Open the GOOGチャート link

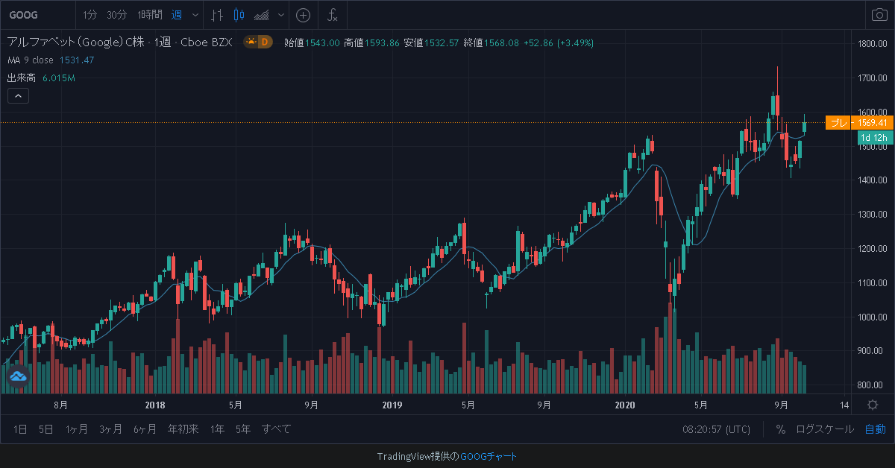click(x=489, y=457)
